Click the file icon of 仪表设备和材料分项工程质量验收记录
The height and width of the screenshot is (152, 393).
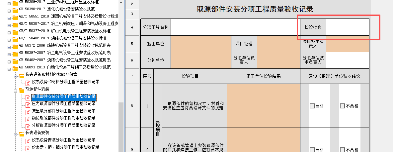[x=28, y=82]
